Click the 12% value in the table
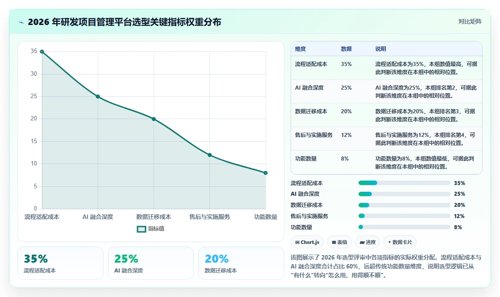This screenshot has height=297, width=500. (346, 135)
